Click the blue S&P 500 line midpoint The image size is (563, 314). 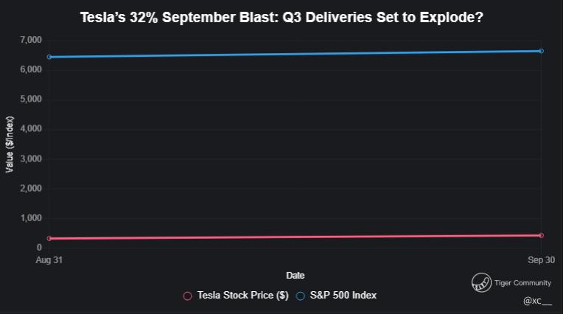(x=295, y=54)
